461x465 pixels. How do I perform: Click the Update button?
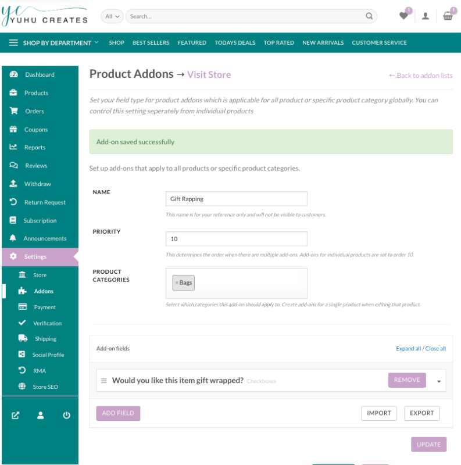tap(428, 444)
